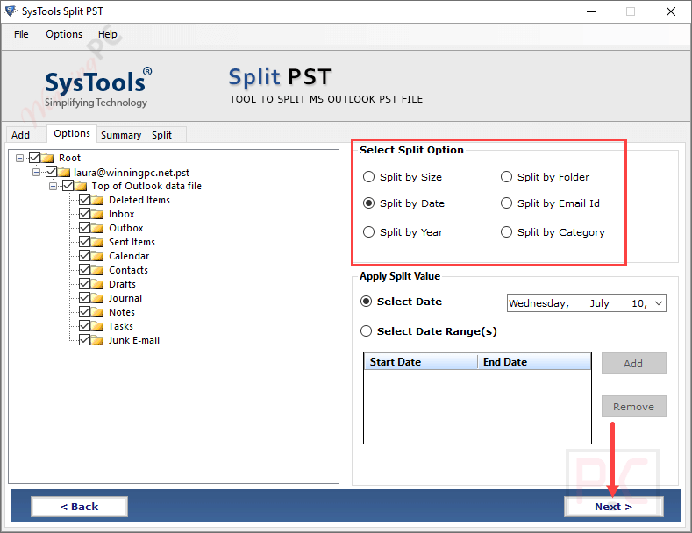692x533 pixels.
Task: Click the Start Date column header
Action: [421, 362]
